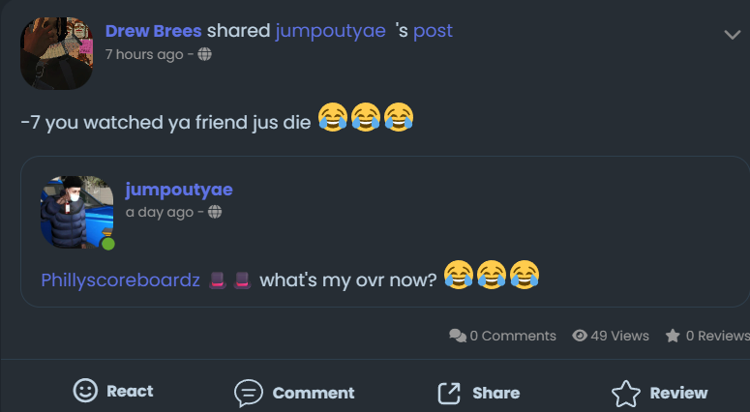
Task: Expand the post options chevron menu
Action: pos(733,35)
